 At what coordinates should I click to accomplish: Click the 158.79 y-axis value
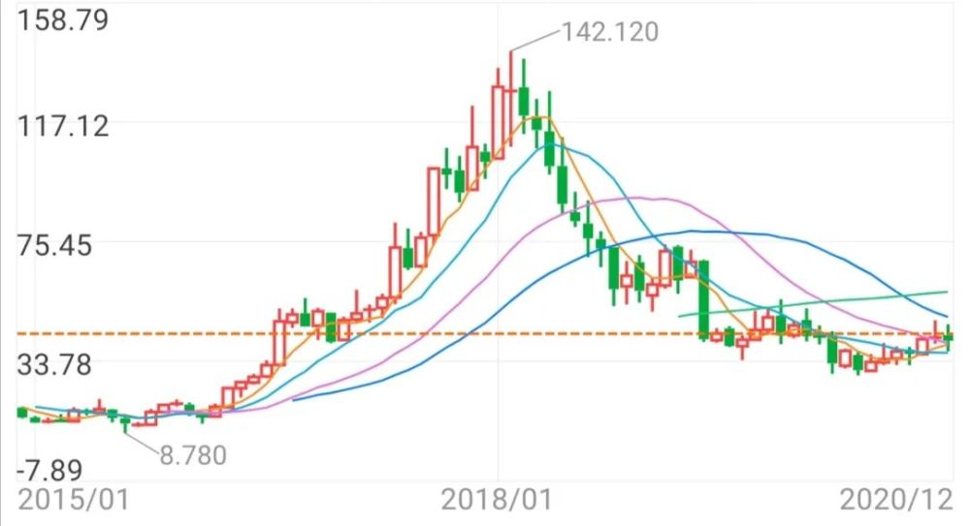pyautogui.click(x=63, y=19)
